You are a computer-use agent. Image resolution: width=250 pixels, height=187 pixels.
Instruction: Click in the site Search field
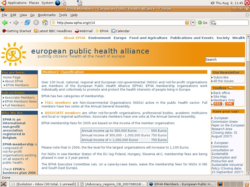225,60
